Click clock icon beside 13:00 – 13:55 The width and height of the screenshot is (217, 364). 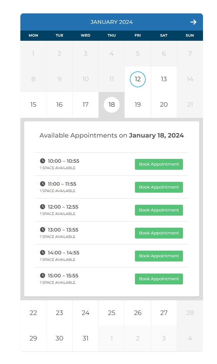(x=43, y=230)
